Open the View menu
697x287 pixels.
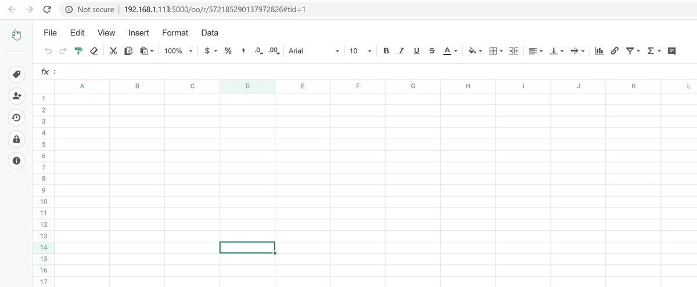click(106, 33)
